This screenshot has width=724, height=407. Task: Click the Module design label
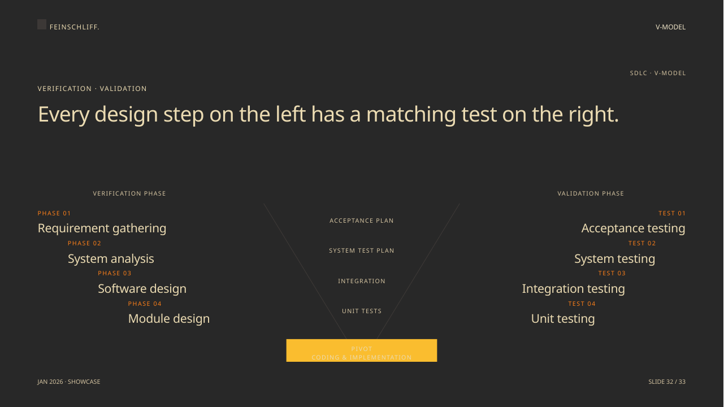169,319
